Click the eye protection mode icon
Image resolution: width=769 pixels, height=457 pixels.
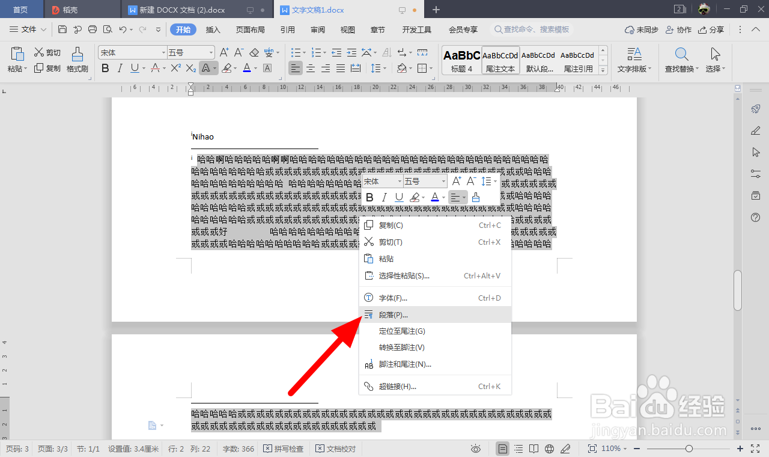point(475,449)
